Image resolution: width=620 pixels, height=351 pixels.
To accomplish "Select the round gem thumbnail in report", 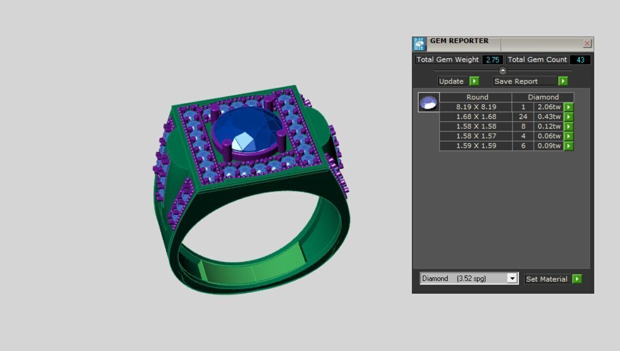I will (x=428, y=102).
